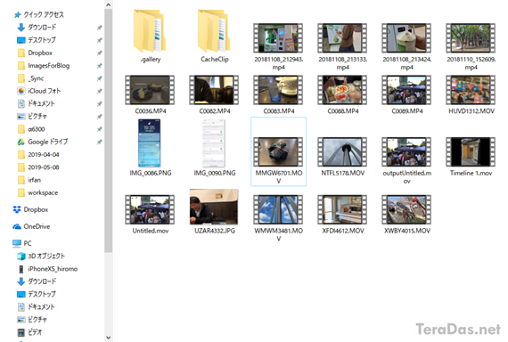Select the WMWM3481.MOV video
Image resolution: width=508 pixels, height=342 pixels.
click(278, 218)
